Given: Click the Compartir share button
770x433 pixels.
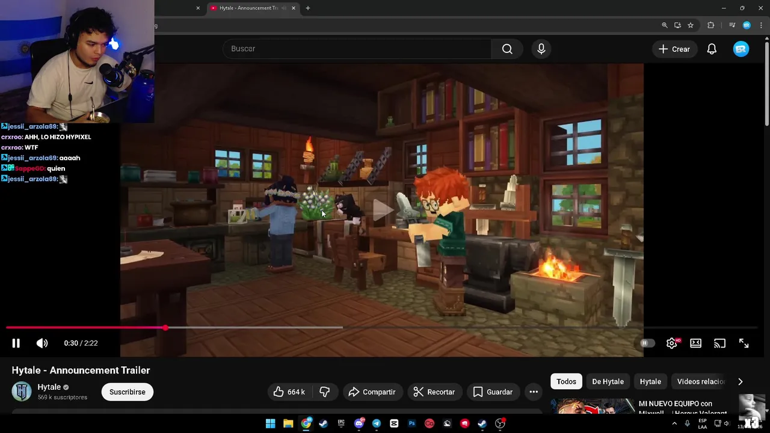Looking at the screenshot, I should pos(372,392).
